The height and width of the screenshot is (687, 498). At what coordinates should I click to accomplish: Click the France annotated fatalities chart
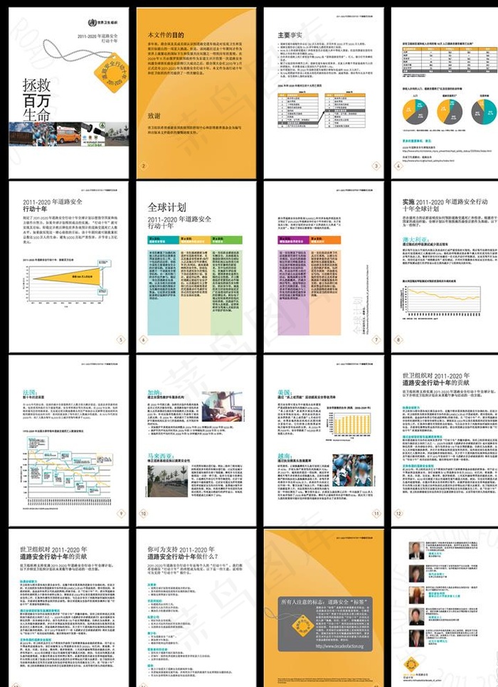click(x=68, y=471)
